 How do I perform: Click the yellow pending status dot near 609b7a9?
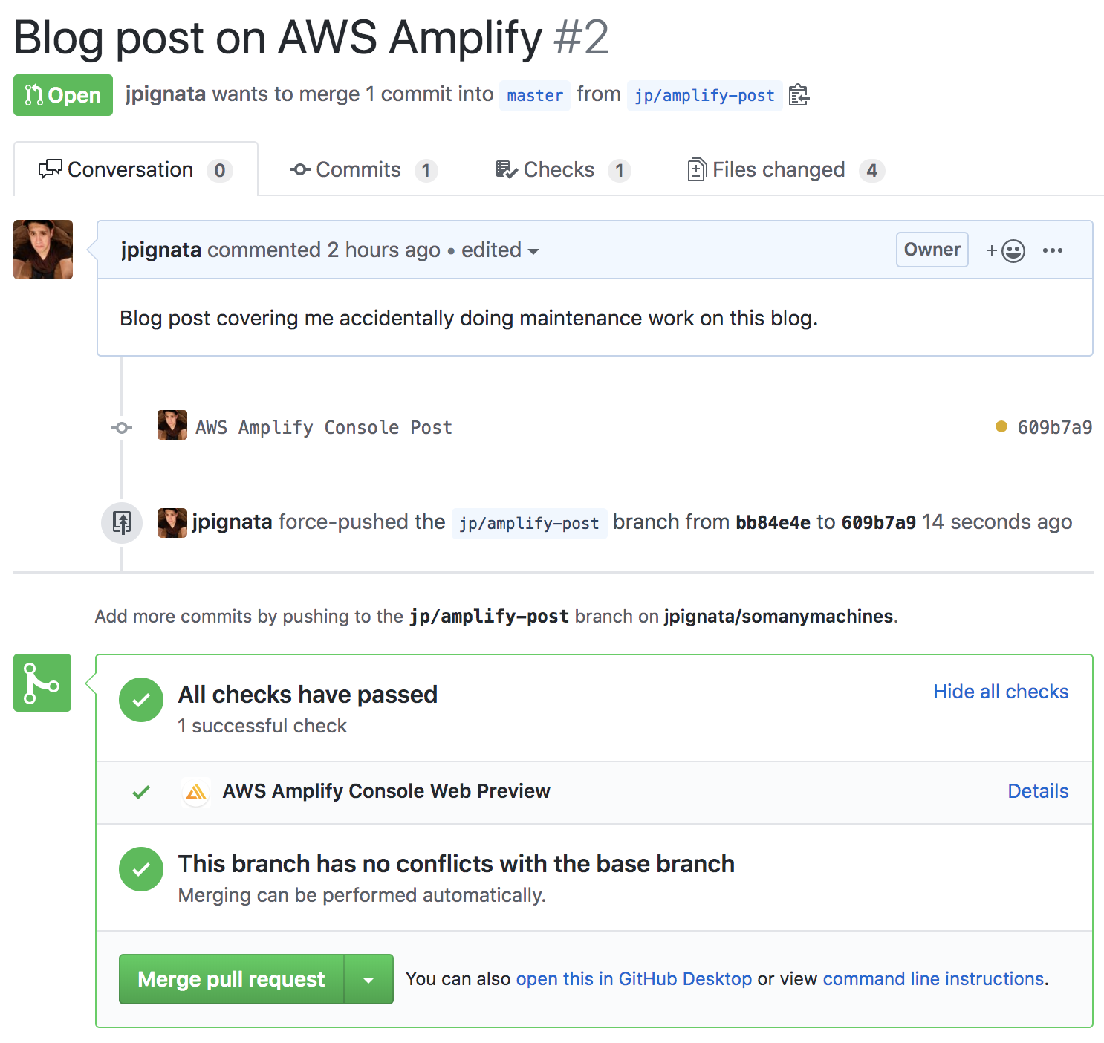coord(1001,426)
